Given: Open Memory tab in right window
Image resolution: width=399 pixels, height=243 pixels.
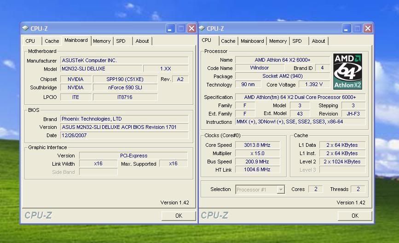Looking at the screenshot, I should click(x=278, y=41).
